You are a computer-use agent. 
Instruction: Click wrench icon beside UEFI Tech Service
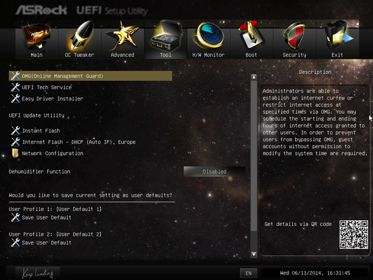tap(16, 87)
